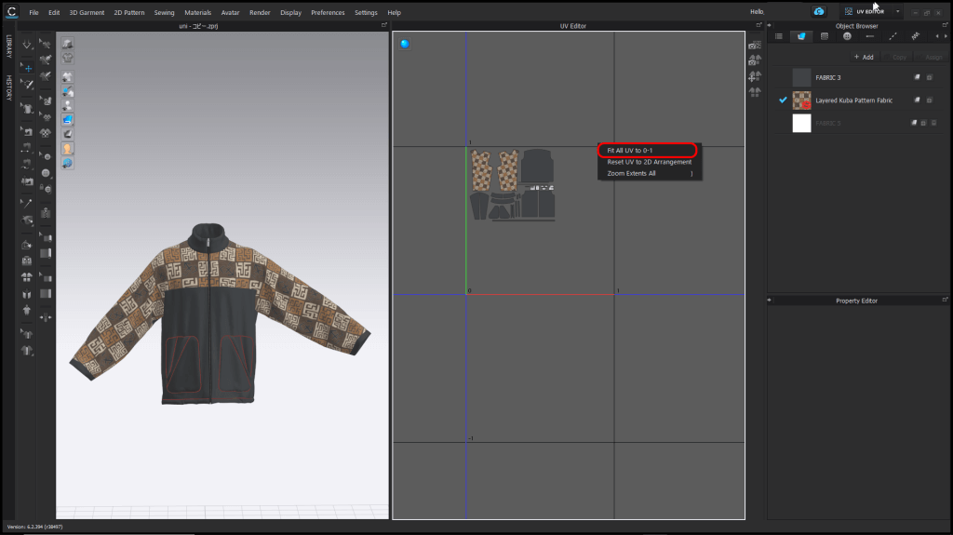The image size is (953, 535).
Task: Select the Layered Kuba Pattern Fabric thumbnail
Action: click(x=801, y=100)
